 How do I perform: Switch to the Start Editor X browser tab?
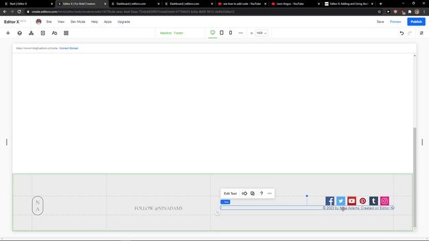click(x=28, y=4)
